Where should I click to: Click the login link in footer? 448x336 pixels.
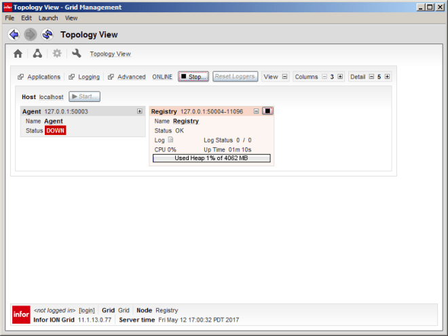[x=87, y=310]
